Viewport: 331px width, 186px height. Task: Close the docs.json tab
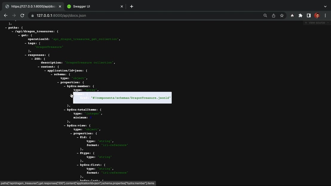pos(60,7)
